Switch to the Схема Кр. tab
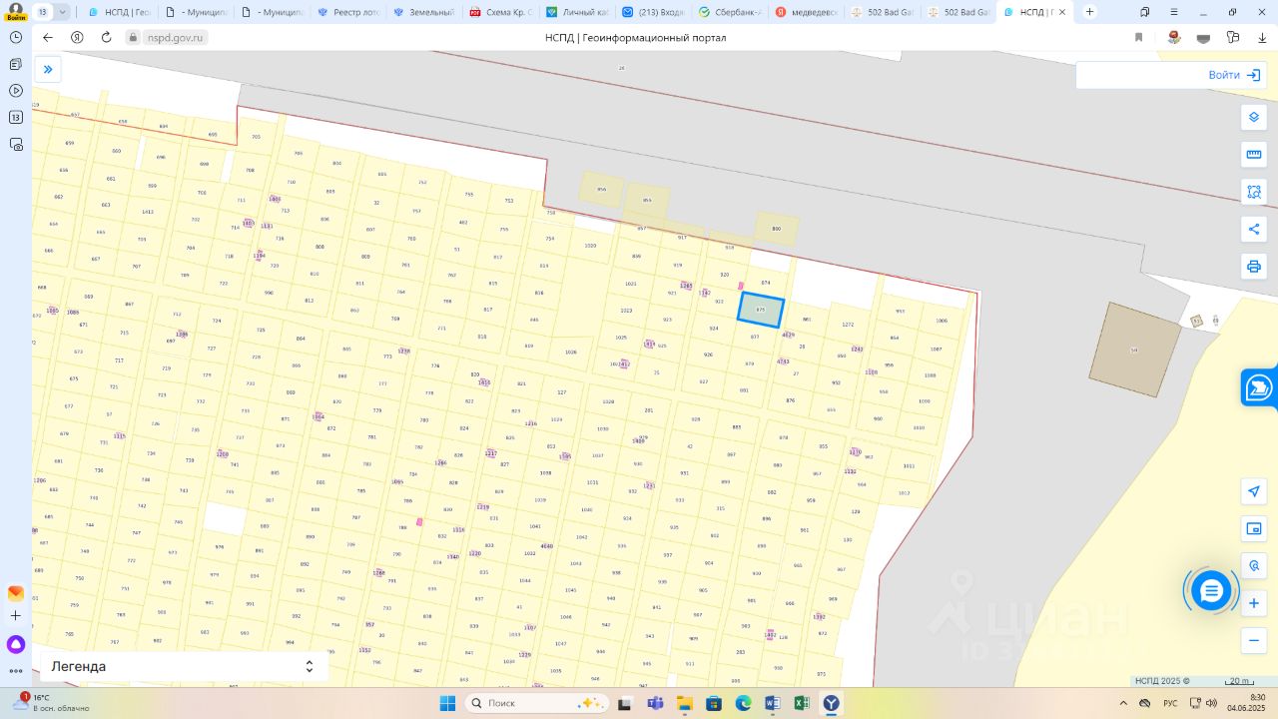 [501, 12]
